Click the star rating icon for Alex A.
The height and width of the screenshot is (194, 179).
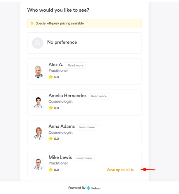point(51,77)
